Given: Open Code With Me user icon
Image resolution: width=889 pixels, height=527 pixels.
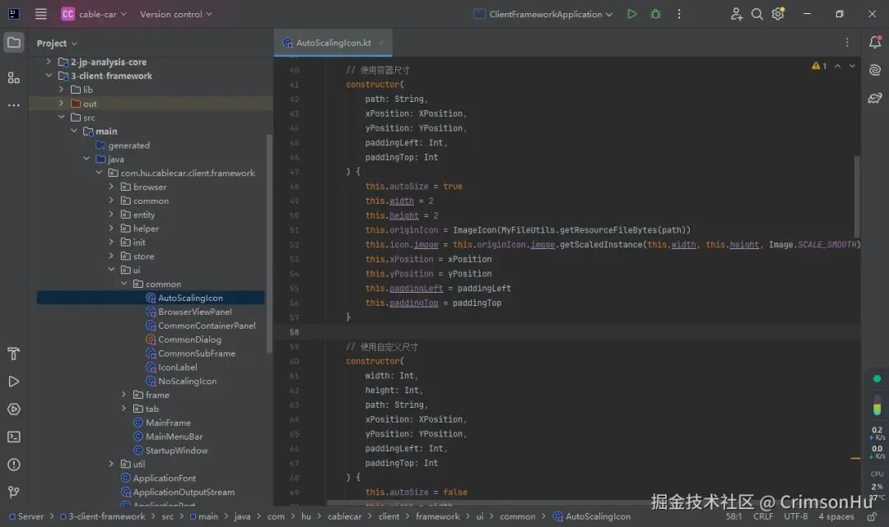Looking at the screenshot, I should pos(736,14).
